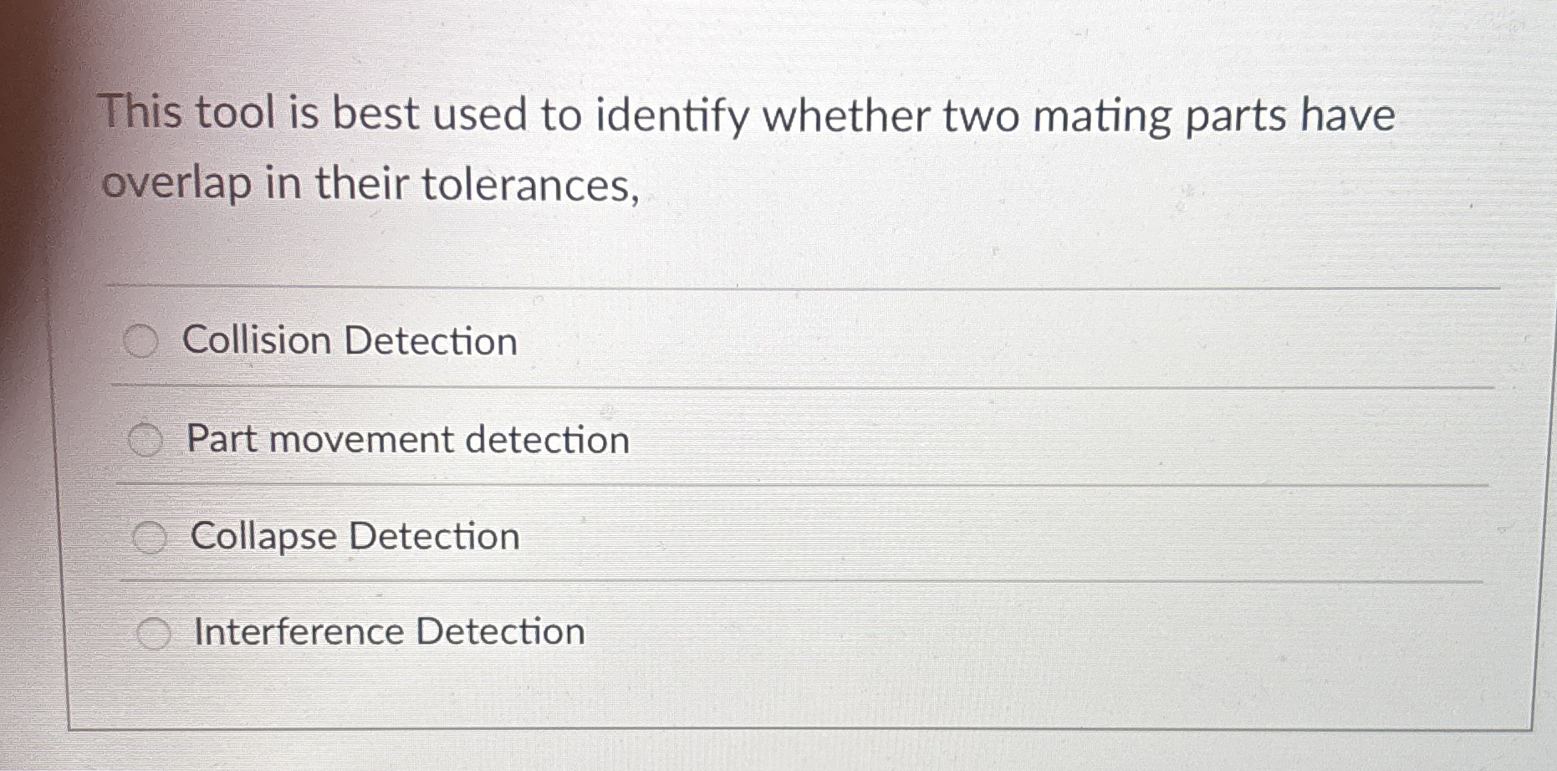Click the Collapse Detection answer text
This screenshot has width=1557, height=771.
point(355,535)
